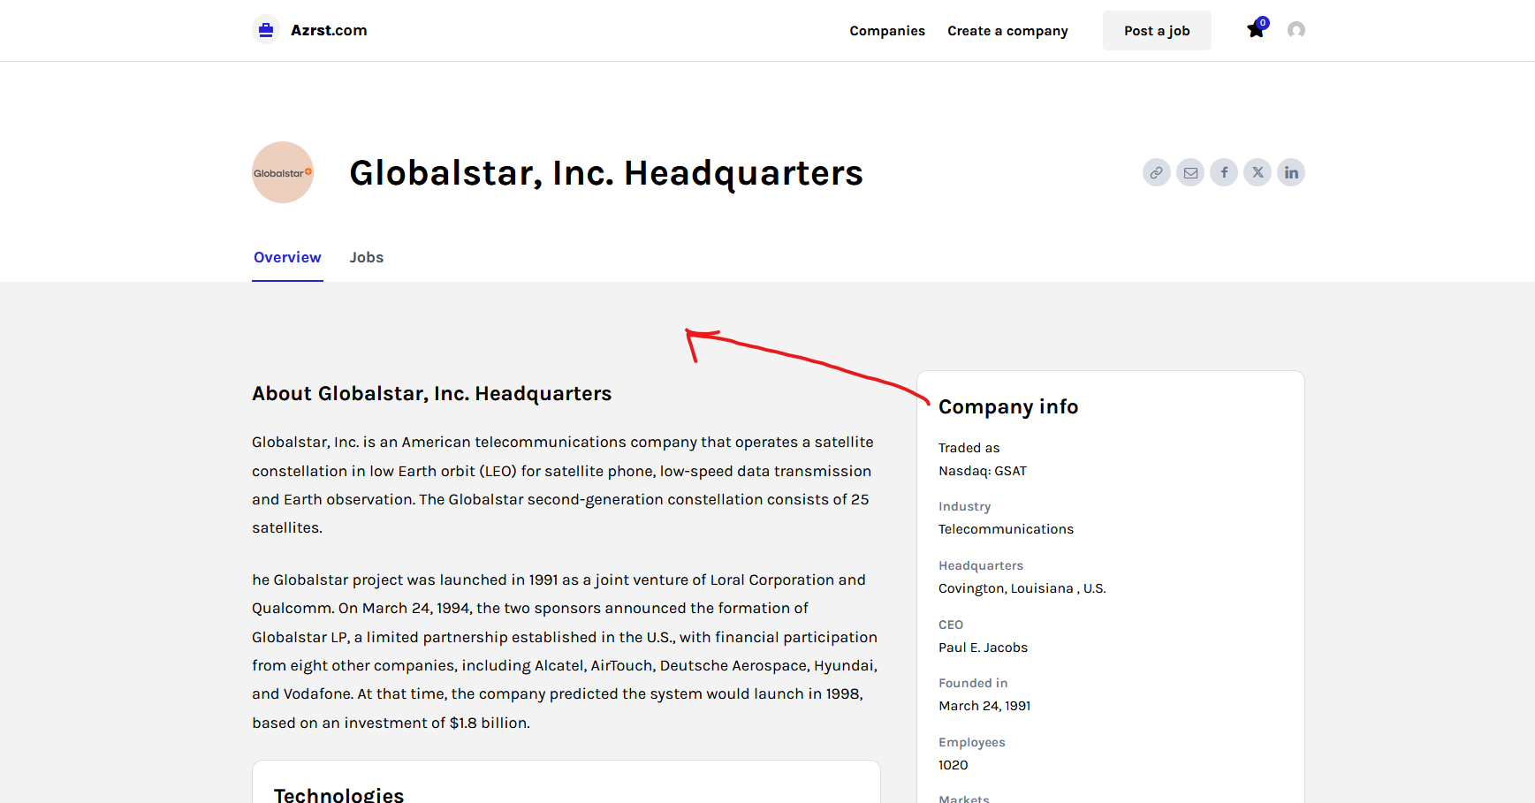Viewport: 1535px width, 803px height.
Task: Open the user profile avatar icon
Action: pos(1296,30)
